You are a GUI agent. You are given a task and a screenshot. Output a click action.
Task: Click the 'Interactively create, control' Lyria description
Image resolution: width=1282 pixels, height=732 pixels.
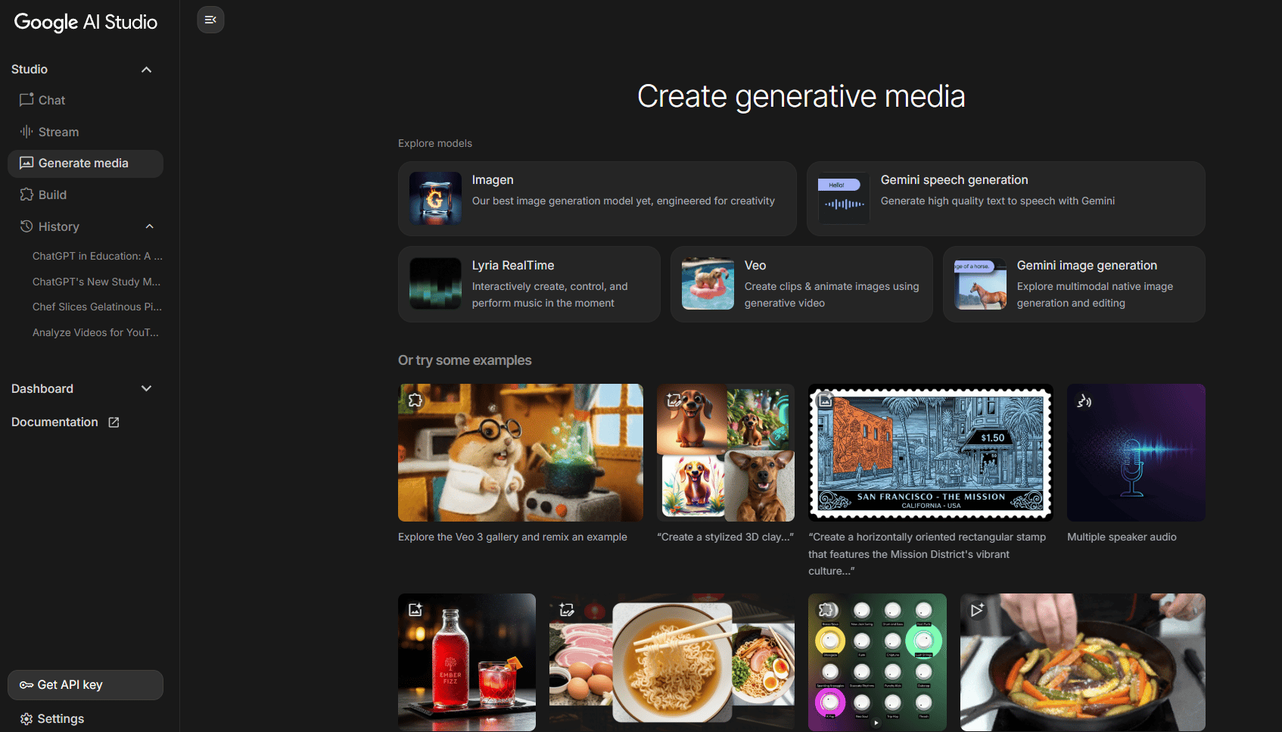(550, 295)
